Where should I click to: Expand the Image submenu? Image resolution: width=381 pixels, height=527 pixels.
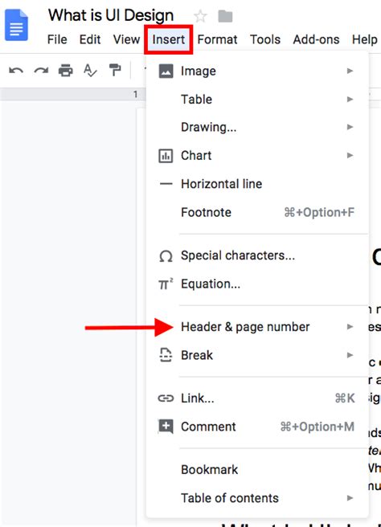(257, 71)
